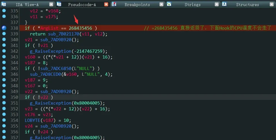The width and height of the screenshot is (276, 140).
Task: Toggle breakpoint dot on line 350
Action: pos(4,97)
